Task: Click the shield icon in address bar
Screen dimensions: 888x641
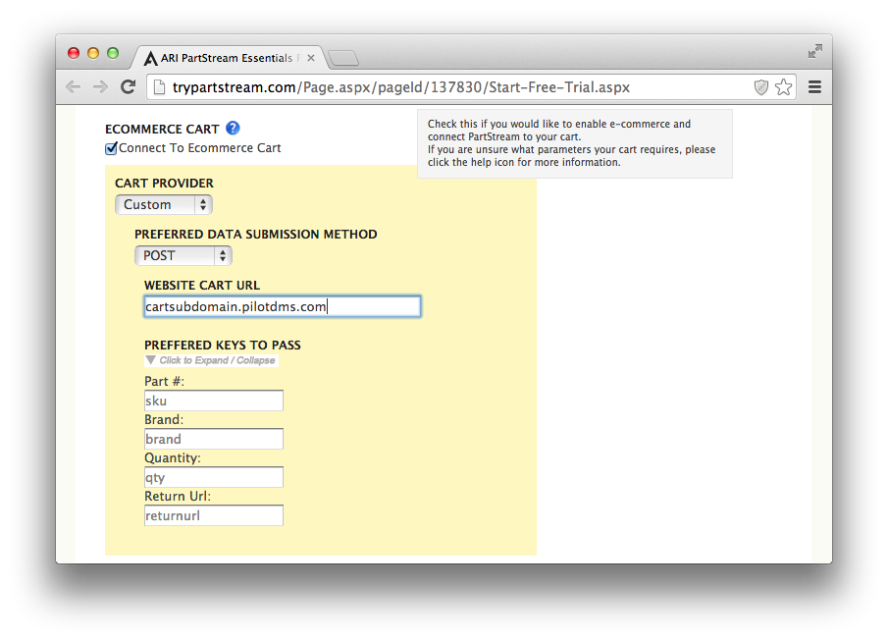Action: 761,87
